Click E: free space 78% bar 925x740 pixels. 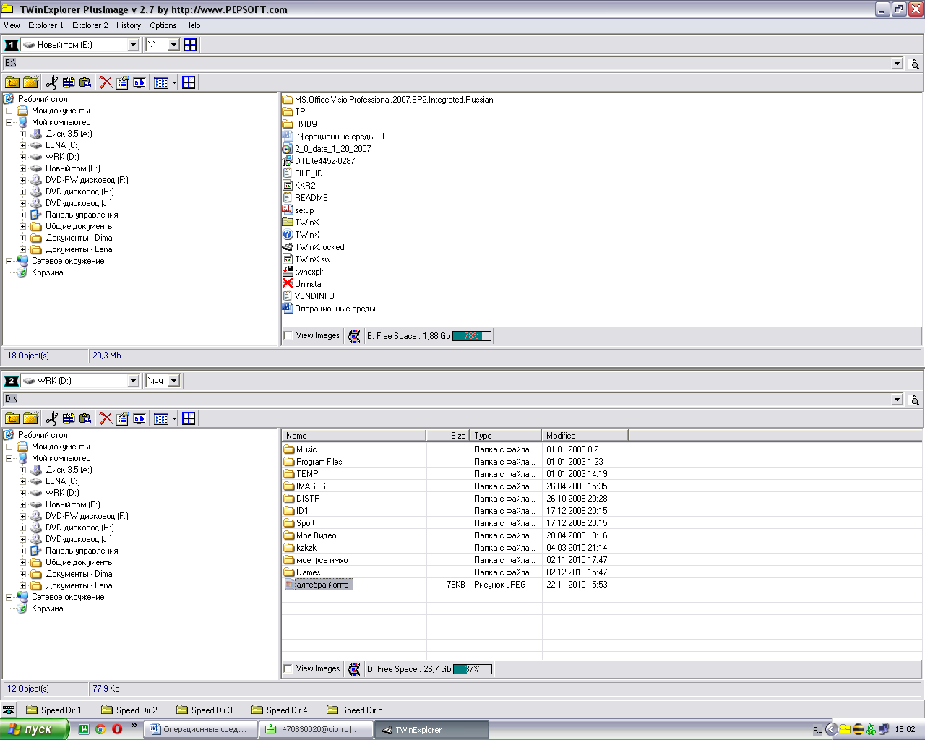click(472, 336)
